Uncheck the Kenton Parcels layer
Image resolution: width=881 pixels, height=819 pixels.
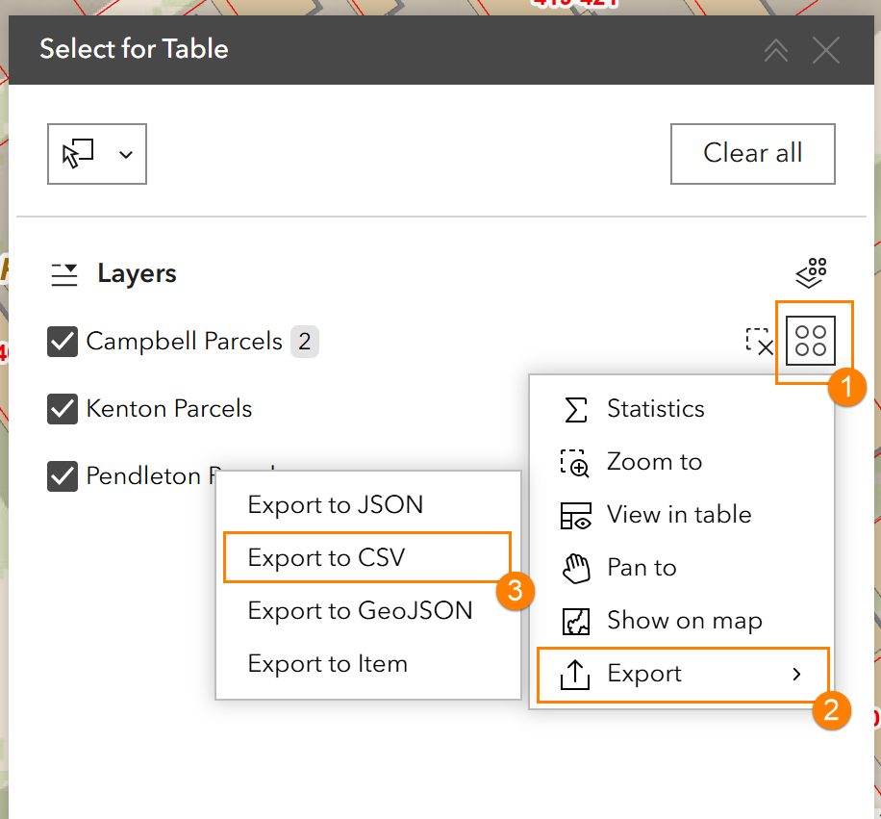point(63,409)
